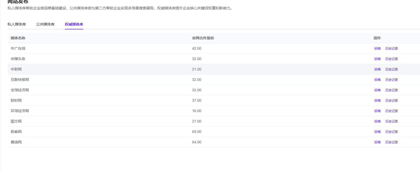Show 历史记录 for 互联快报网
The width and height of the screenshot is (420, 172).
392,80
